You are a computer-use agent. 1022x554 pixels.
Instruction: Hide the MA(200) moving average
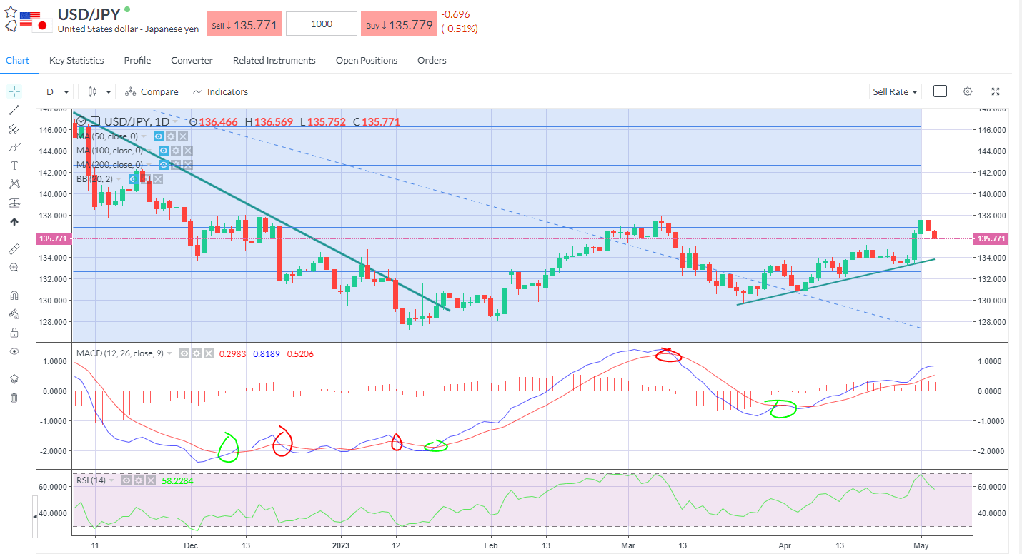[164, 164]
